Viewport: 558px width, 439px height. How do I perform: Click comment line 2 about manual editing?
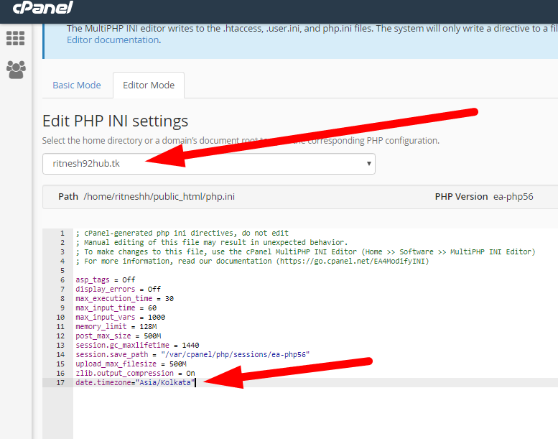(212, 242)
